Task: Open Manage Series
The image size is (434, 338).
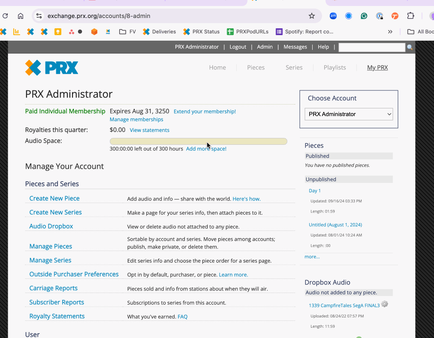Action: 50,260
